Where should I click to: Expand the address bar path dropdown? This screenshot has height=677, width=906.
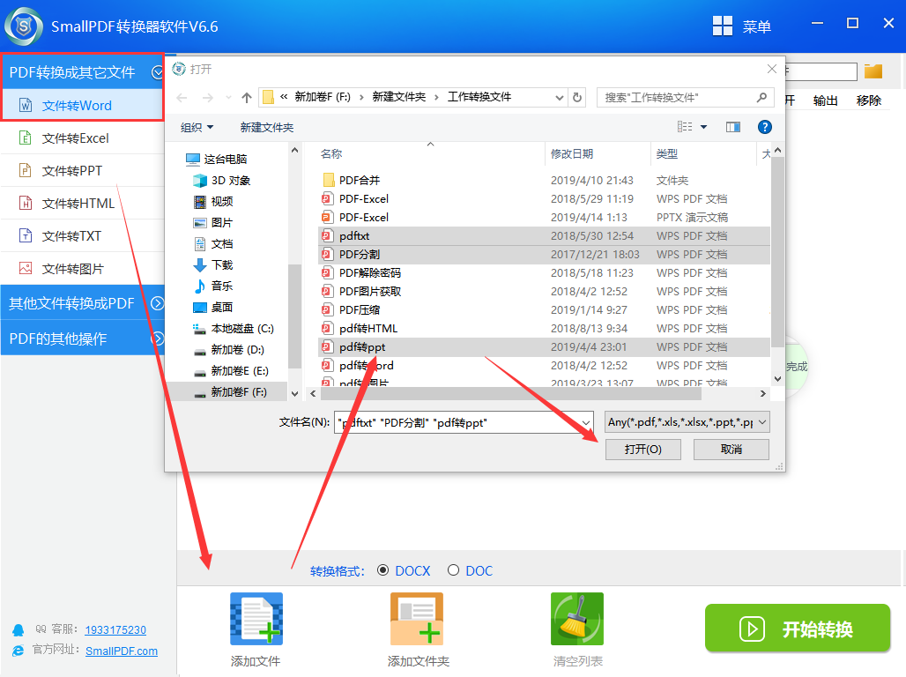(559, 98)
